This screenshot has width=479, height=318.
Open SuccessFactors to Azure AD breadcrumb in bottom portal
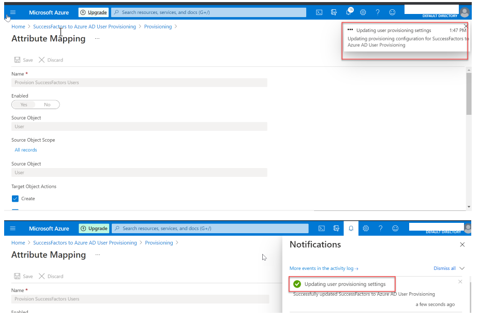click(85, 243)
